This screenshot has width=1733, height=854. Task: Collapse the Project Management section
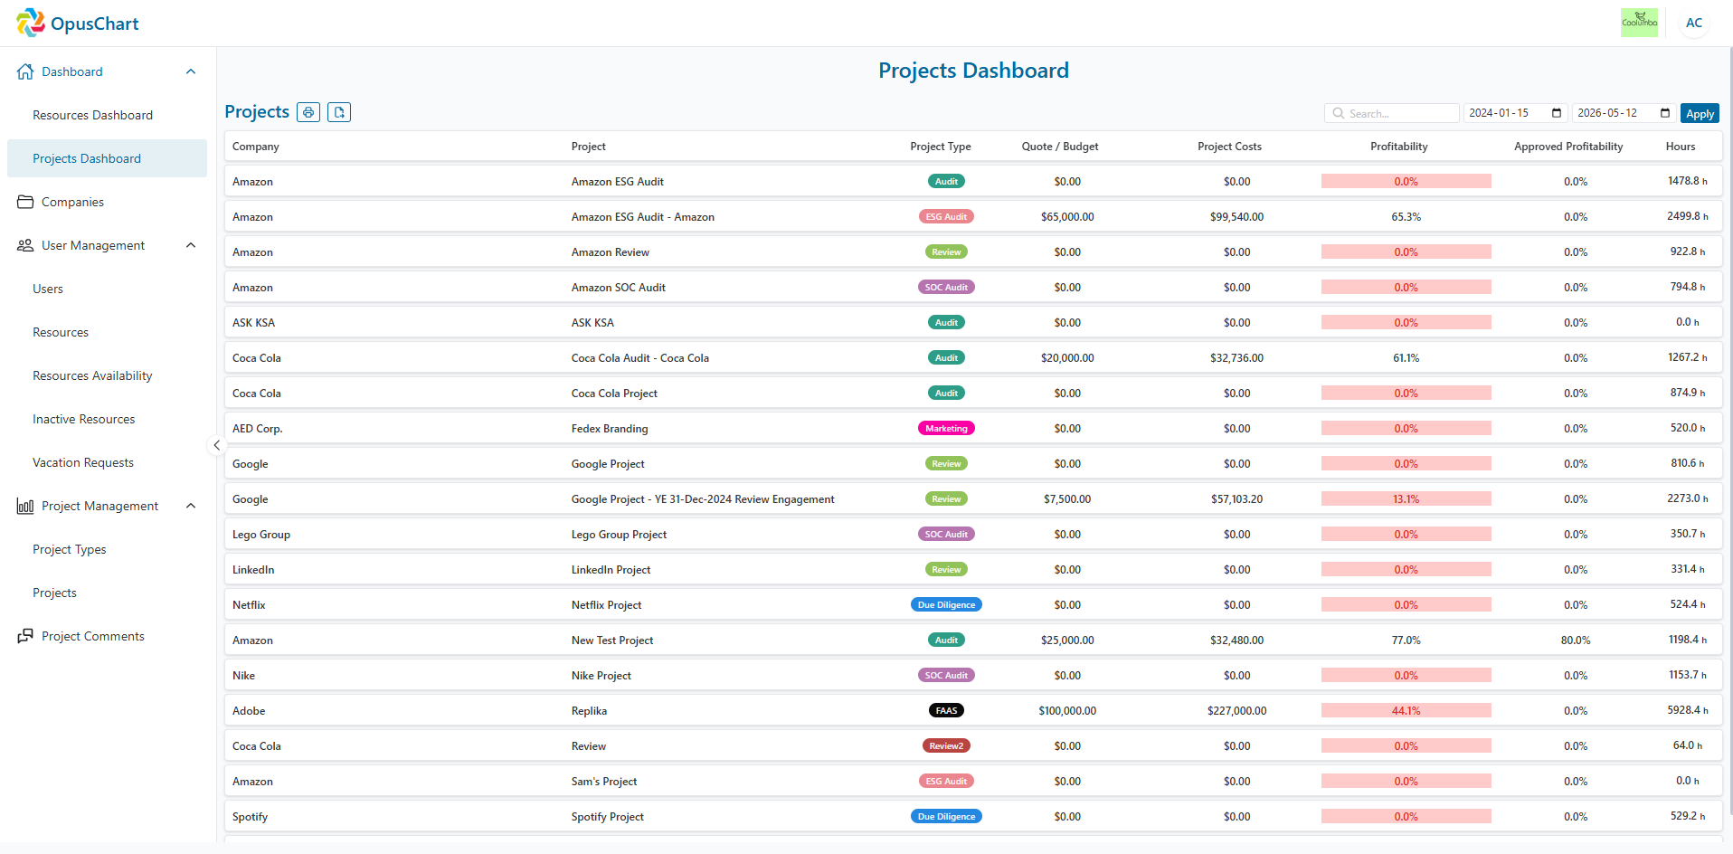[191, 506]
